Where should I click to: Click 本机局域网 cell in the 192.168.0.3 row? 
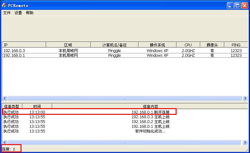tap(68, 51)
